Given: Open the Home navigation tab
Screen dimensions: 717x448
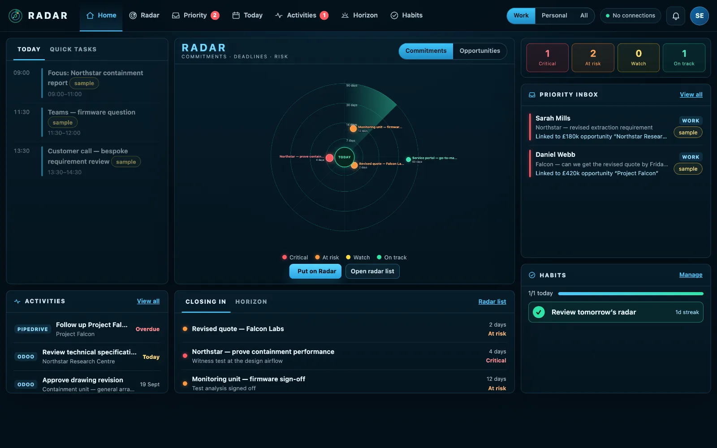Looking at the screenshot, I should [101, 16].
